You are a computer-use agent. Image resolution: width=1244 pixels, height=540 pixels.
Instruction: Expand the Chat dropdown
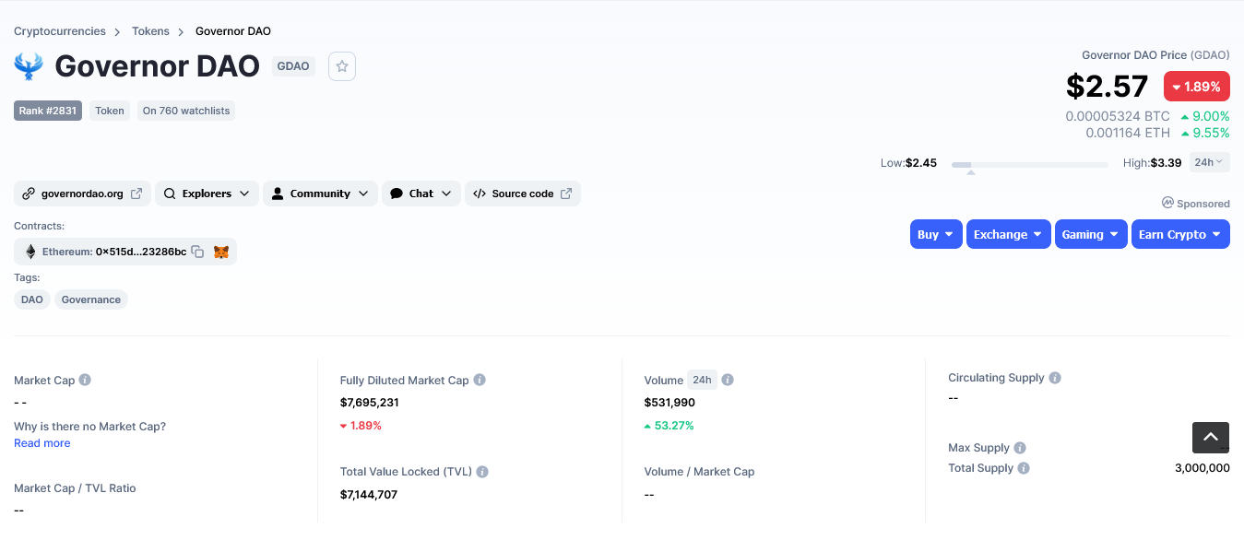421,194
